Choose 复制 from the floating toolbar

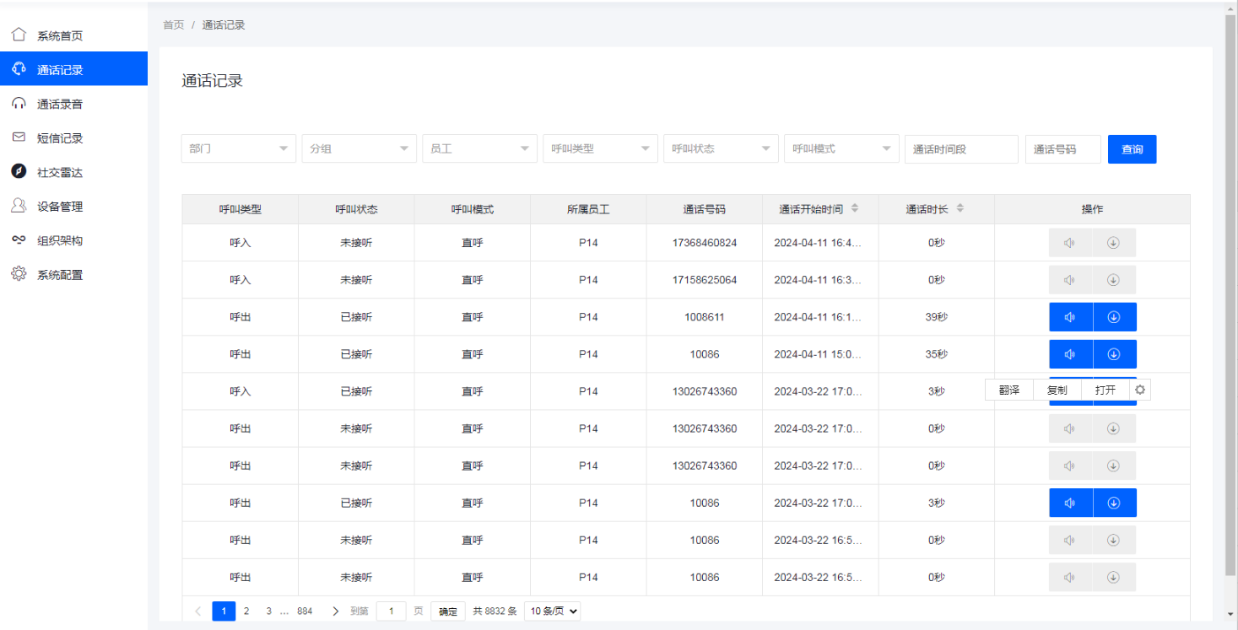click(1058, 390)
